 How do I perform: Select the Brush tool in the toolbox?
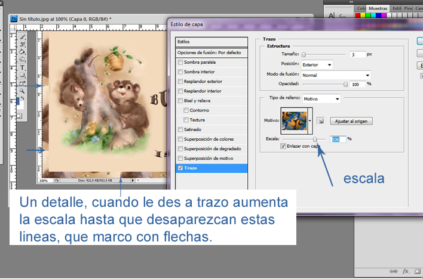(x=22, y=37)
